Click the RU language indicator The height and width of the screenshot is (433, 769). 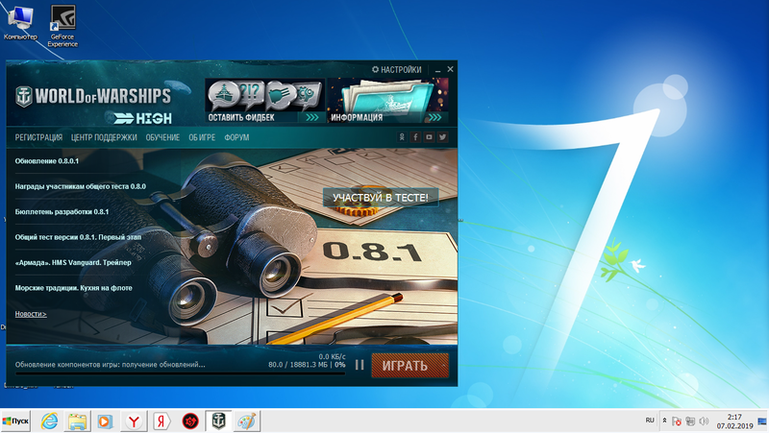(x=650, y=421)
